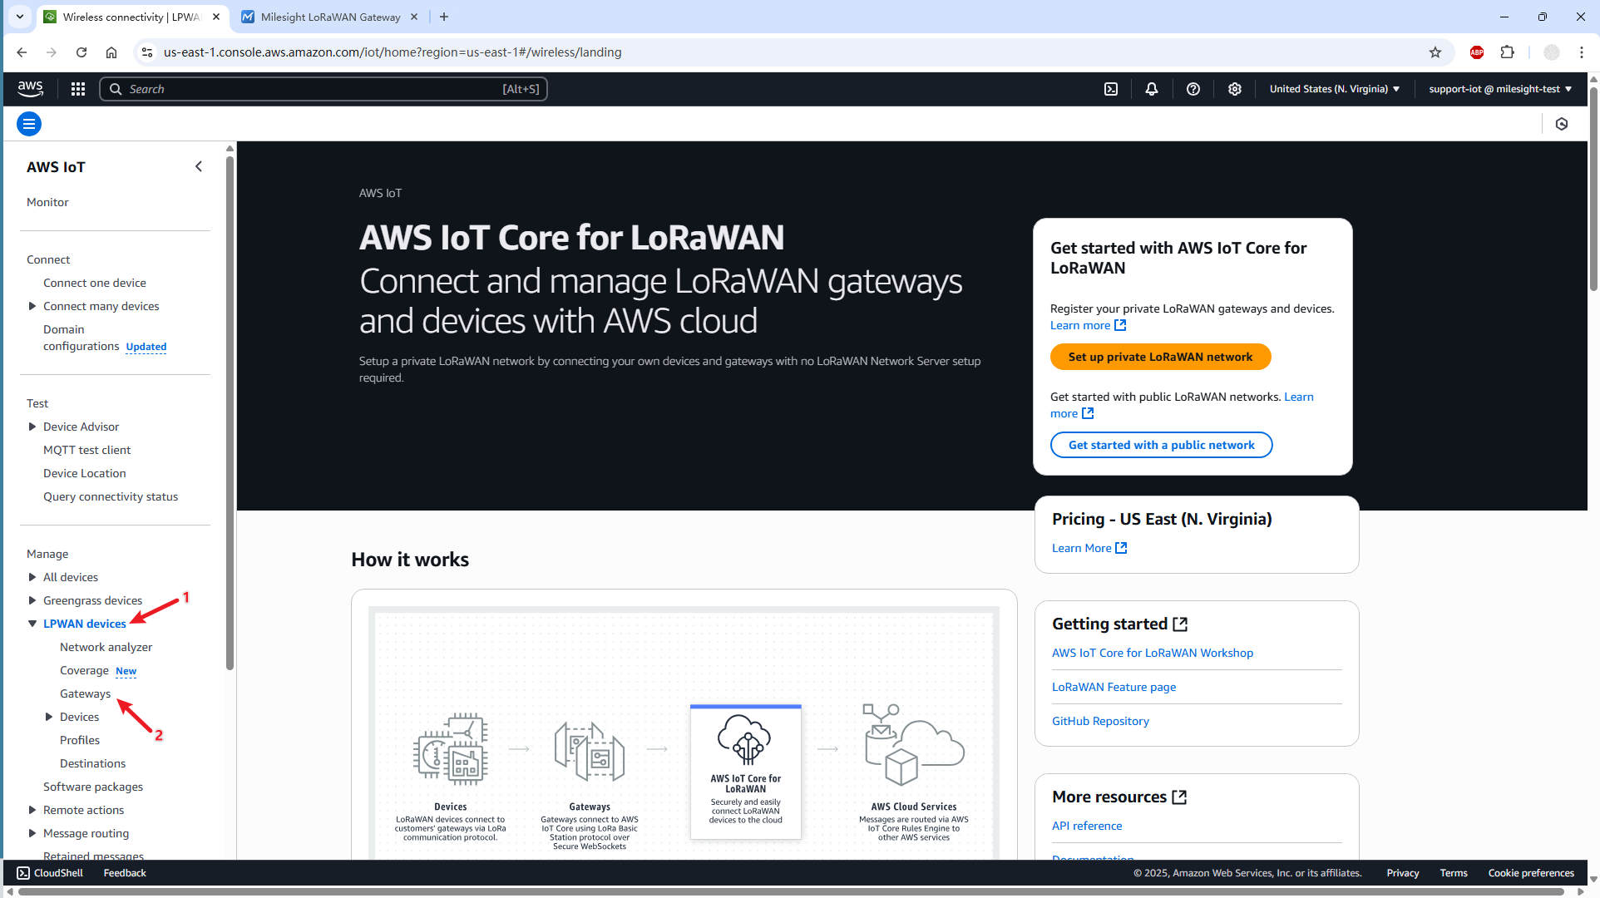
Task: Open the support-iot account dropdown
Action: click(1499, 89)
